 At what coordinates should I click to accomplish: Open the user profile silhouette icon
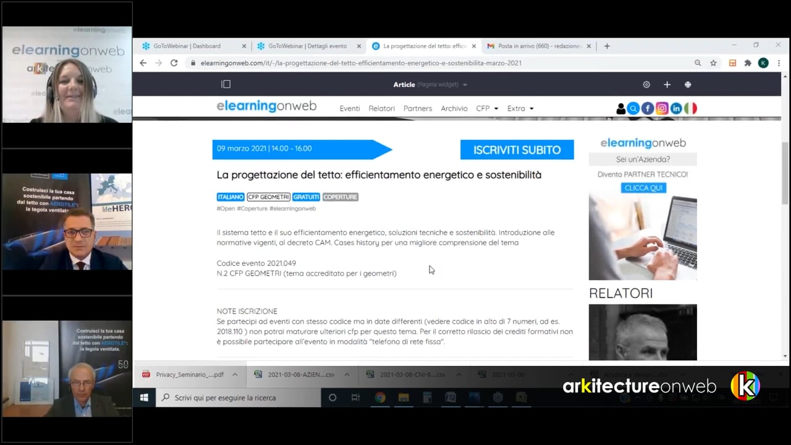click(620, 109)
